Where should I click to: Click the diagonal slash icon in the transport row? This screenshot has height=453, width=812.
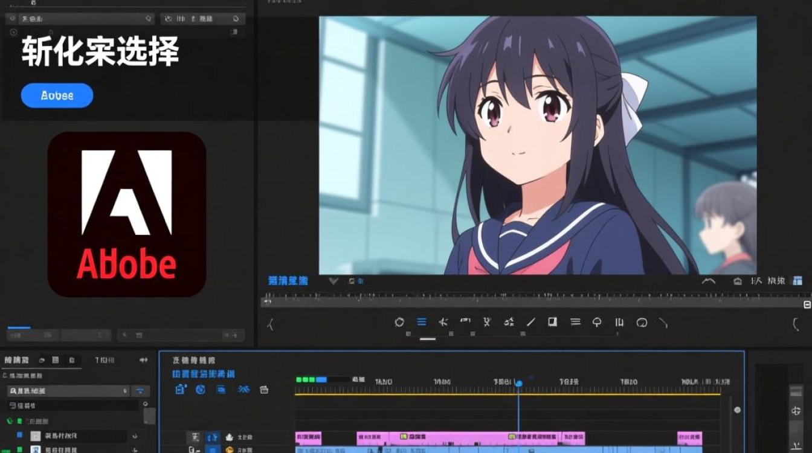pyautogui.click(x=531, y=323)
